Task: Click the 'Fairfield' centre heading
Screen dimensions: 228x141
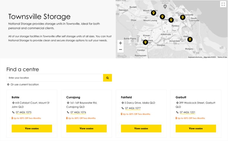Action: 126,97
